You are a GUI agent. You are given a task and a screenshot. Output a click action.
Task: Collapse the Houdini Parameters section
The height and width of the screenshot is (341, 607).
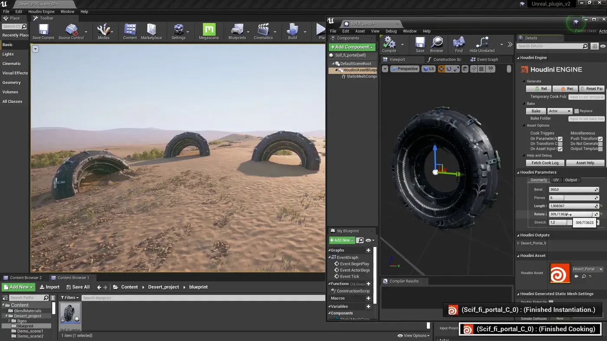(518, 172)
